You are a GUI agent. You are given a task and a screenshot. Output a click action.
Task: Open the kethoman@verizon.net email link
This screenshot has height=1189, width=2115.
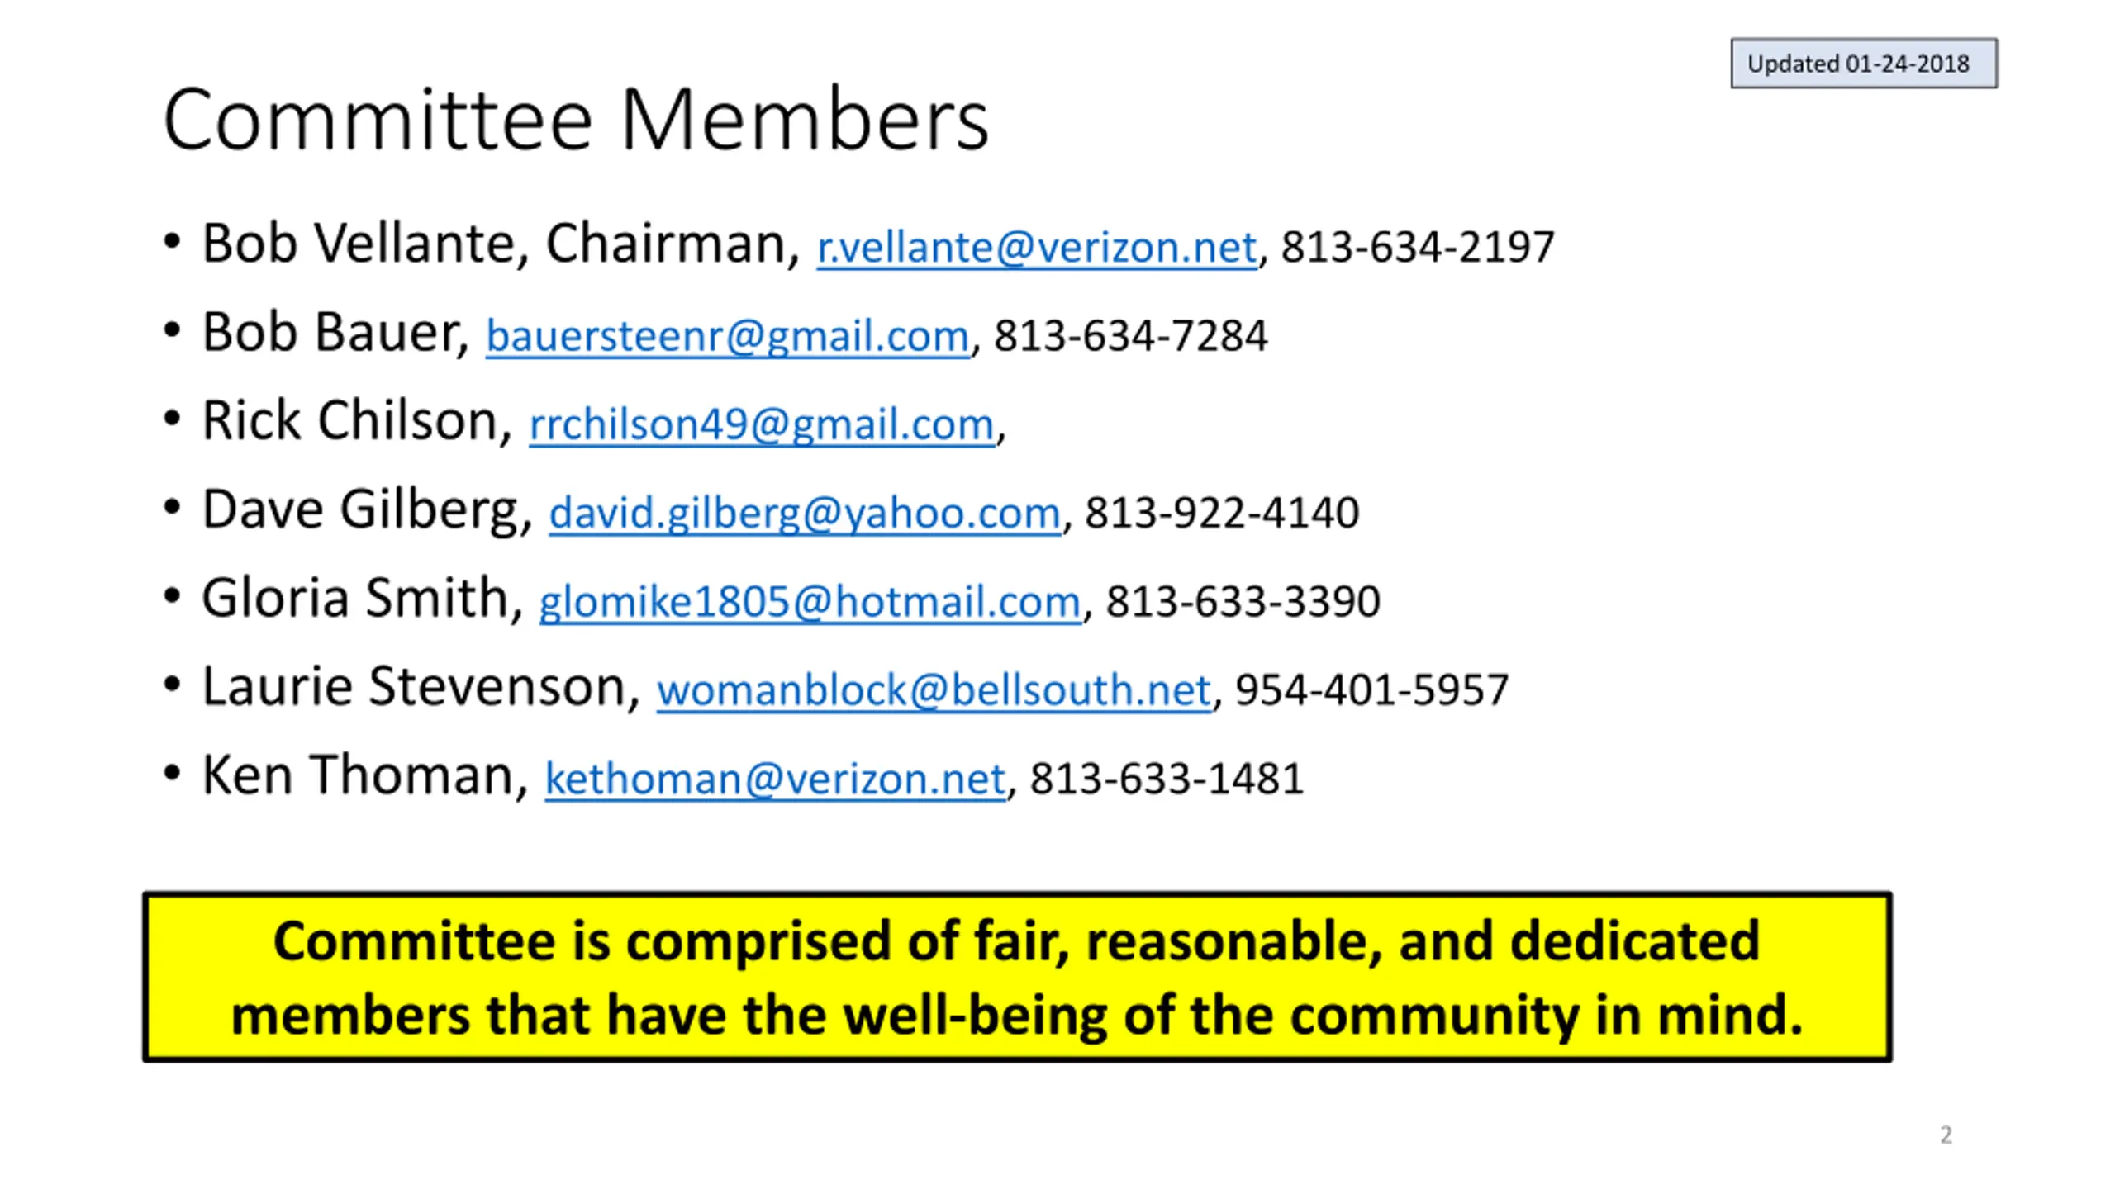click(x=775, y=779)
